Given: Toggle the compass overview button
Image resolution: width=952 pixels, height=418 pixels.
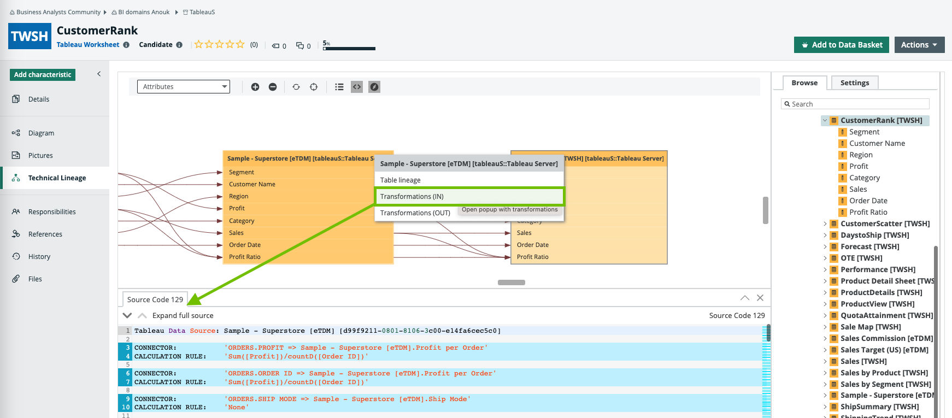Looking at the screenshot, I should point(374,87).
